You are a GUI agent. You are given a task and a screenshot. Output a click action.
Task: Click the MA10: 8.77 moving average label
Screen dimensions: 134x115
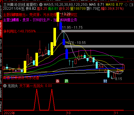point(114,5)
